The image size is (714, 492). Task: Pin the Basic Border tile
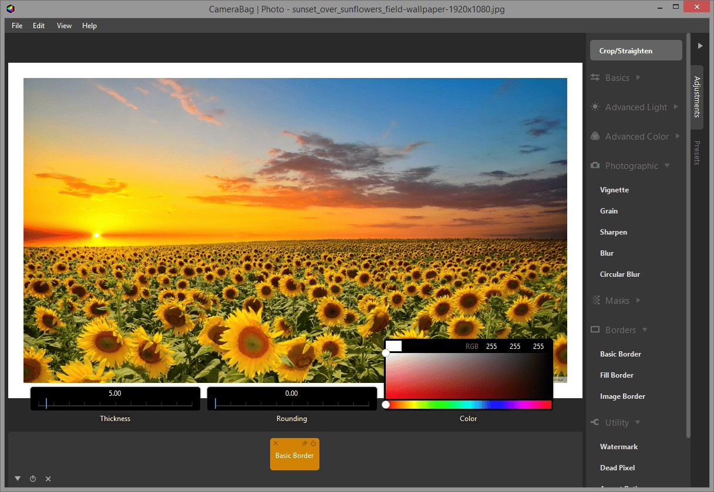click(x=304, y=443)
